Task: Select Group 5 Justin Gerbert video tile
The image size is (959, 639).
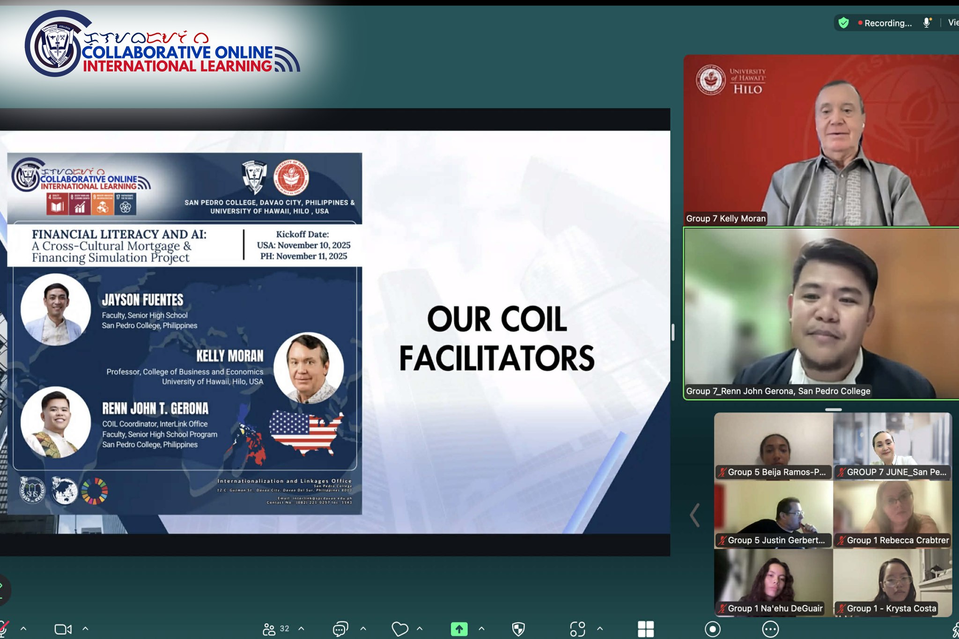Action: [x=774, y=514]
